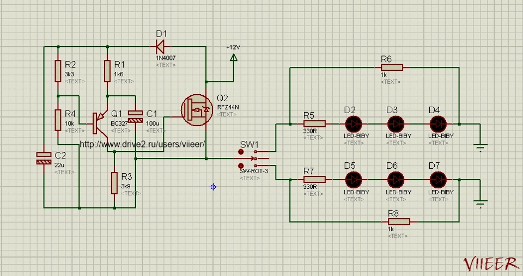Click the C1 100u capacitor symbol
Screen dimensions: 523x276
(135, 116)
